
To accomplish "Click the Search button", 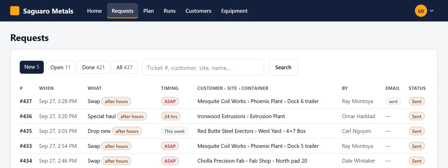I will (x=283, y=67).
